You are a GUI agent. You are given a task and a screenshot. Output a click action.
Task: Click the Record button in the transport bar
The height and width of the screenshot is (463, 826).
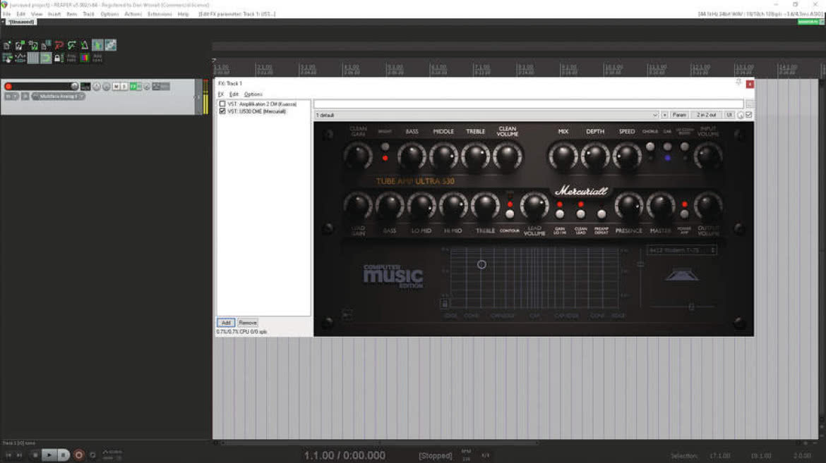[x=78, y=455]
